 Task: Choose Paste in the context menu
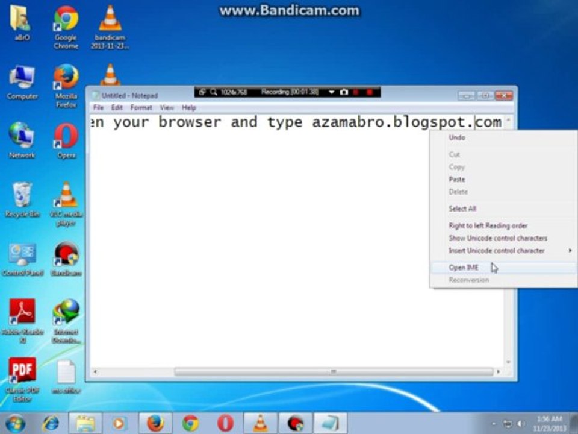503,180
